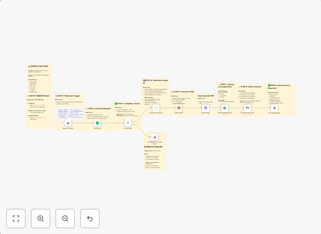
Task: Click the STEP 8: Notify Teacher note heading
Action: coord(250,87)
